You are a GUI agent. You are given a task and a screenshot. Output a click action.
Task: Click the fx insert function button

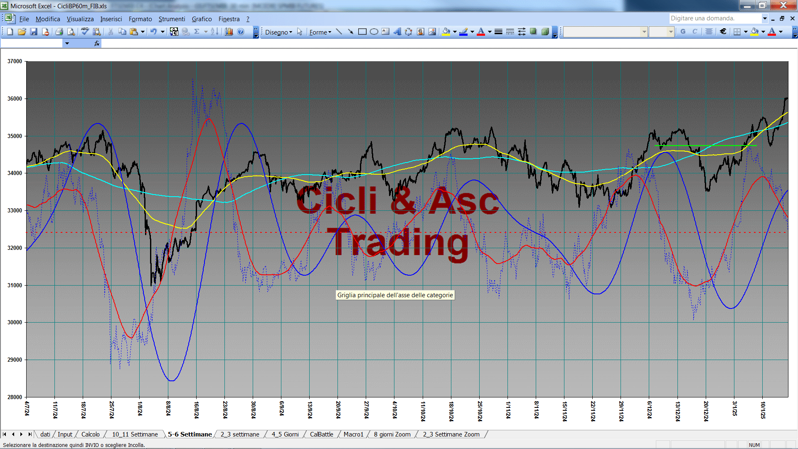tap(97, 43)
